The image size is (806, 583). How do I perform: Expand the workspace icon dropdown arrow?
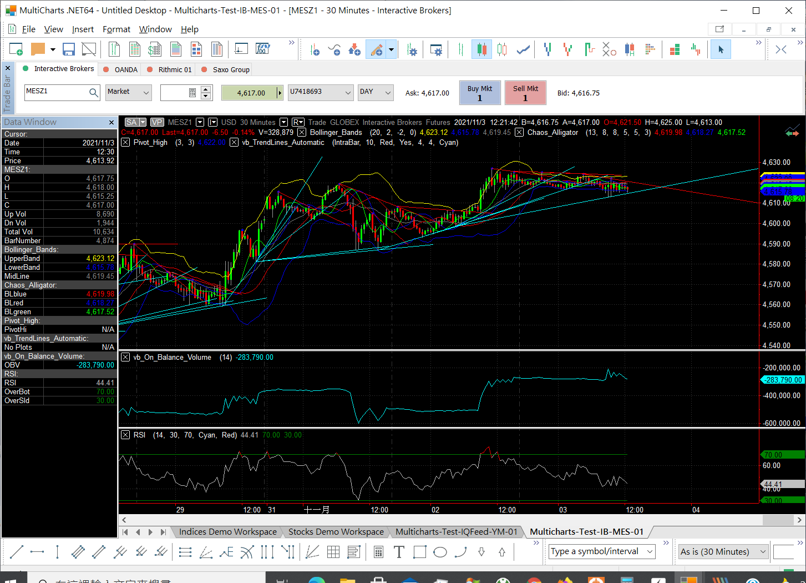53,49
